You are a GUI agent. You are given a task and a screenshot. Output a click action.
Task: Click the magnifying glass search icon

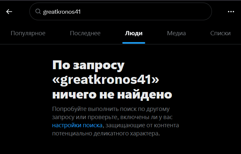[38, 11]
